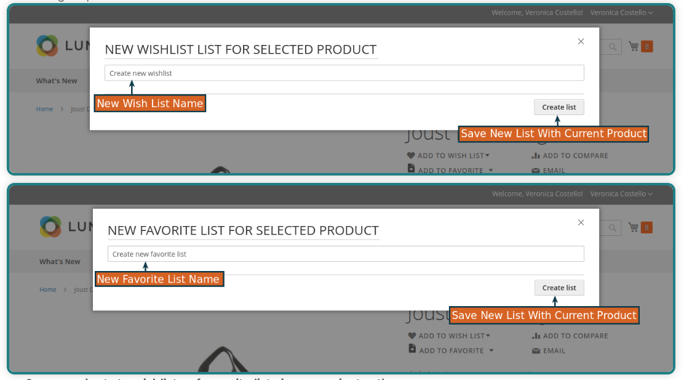Close the New Favorite List dialog
Viewport: 684px width, 380px height.
coord(581,222)
